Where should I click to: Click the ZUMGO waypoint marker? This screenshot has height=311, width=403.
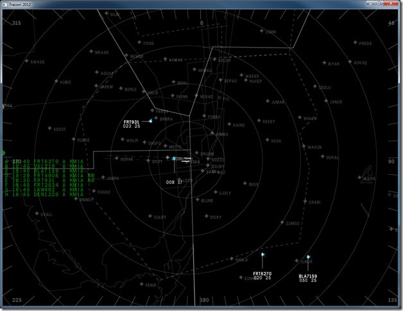[x=282, y=223]
